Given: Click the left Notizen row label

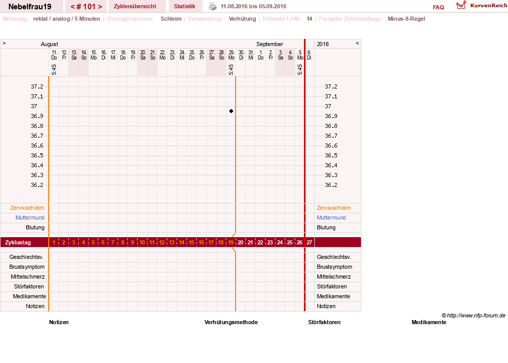Looking at the screenshot, I should (35, 306).
